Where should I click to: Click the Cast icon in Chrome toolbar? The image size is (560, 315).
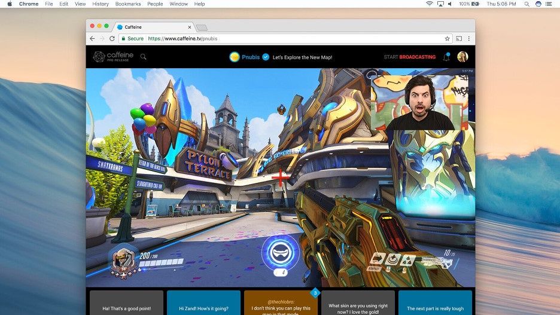[459, 38]
